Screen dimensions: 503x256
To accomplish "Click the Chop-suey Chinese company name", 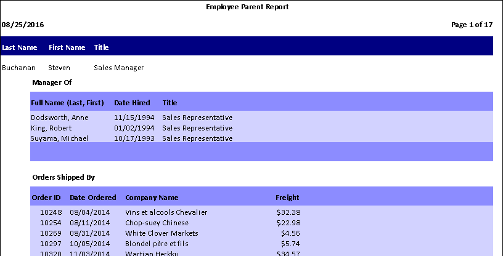I will [x=157, y=223].
